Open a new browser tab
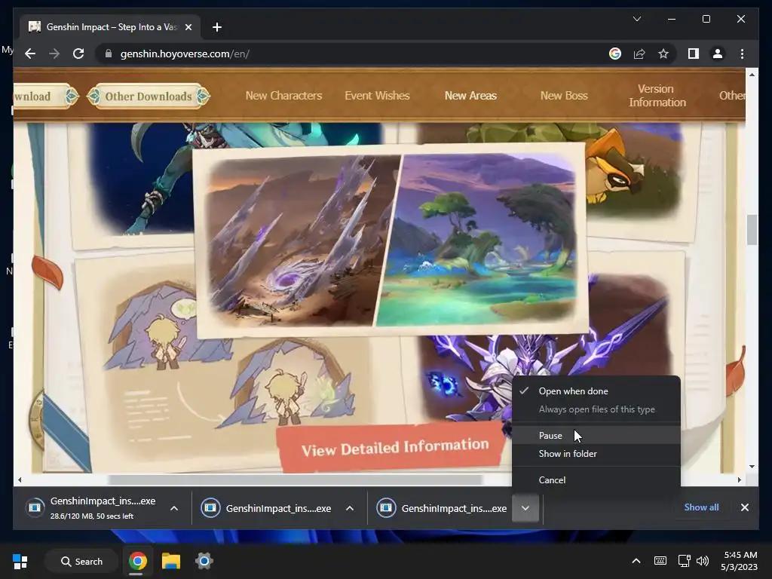 216,27
